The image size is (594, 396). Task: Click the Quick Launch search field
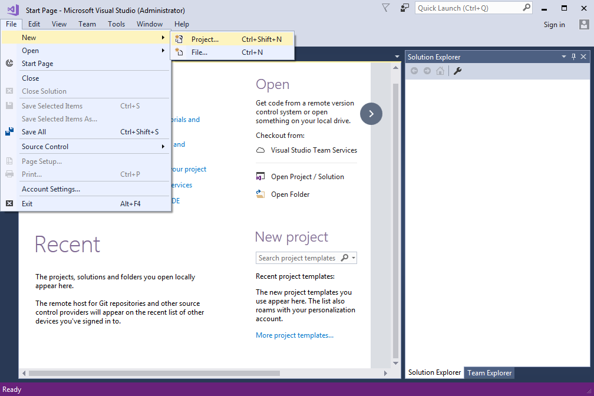(474, 8)
